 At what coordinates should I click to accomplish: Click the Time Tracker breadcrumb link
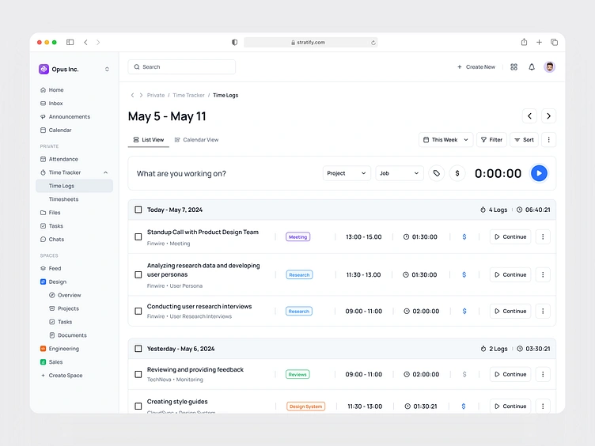tap(188, 95)
